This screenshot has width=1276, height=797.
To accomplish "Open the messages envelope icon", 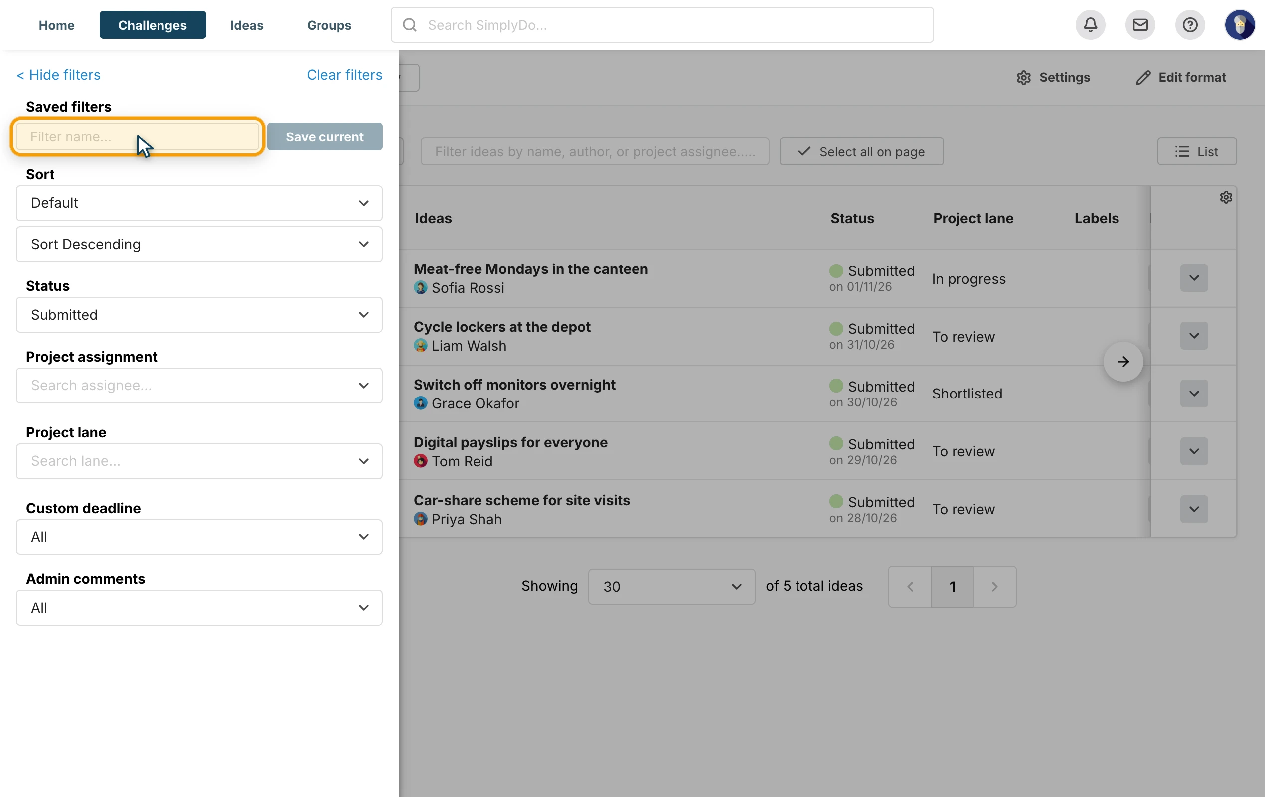I will click(x=1140, y=25).
